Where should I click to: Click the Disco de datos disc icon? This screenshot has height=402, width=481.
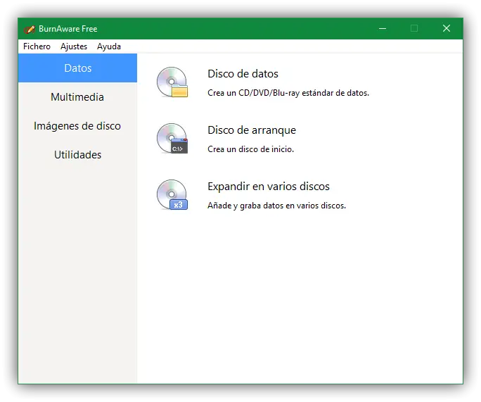[172, 82]
